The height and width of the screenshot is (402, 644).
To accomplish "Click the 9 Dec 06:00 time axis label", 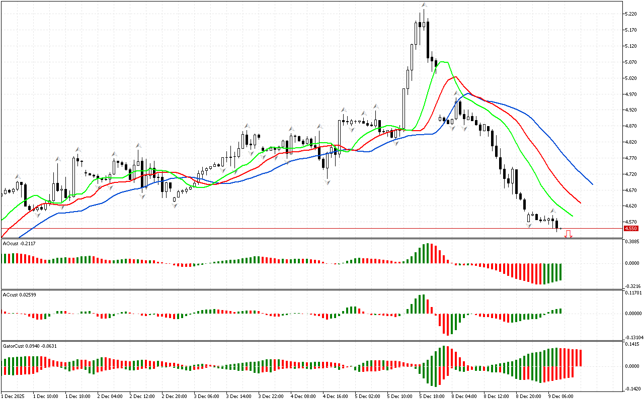I will tap(560, 396).
